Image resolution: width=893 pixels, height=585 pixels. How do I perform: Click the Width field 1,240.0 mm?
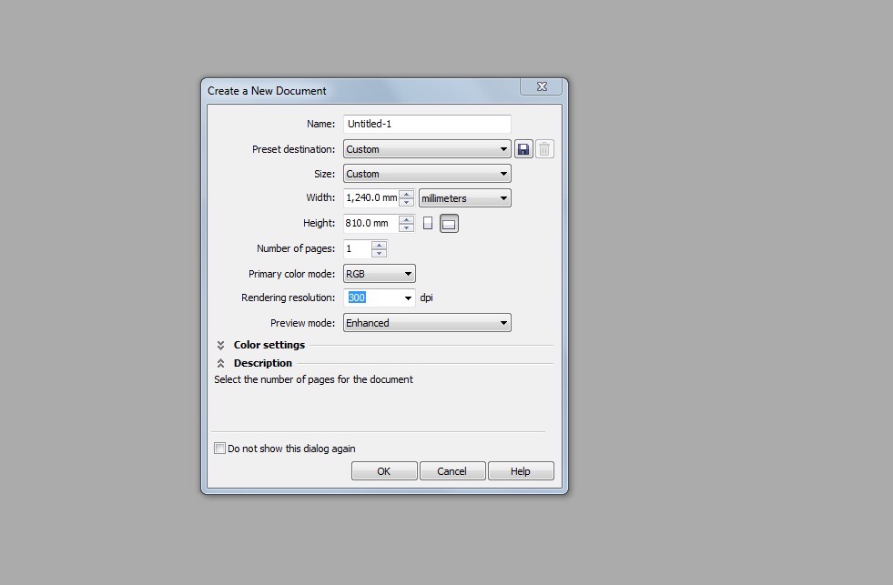(x=371, y=198)
